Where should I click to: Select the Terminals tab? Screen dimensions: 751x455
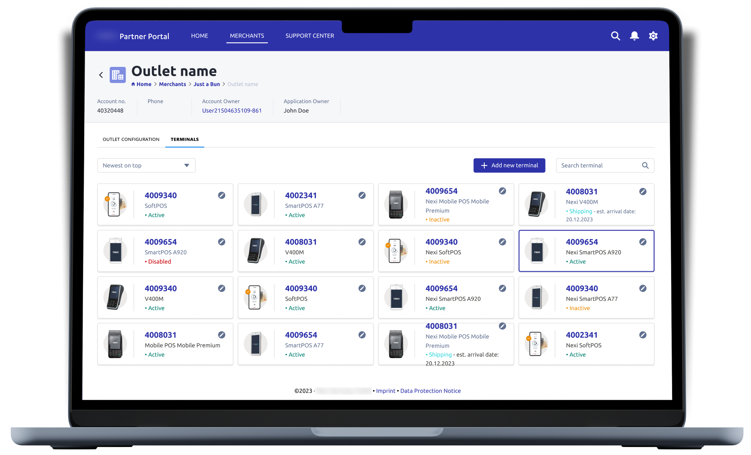tap(185, 139)
